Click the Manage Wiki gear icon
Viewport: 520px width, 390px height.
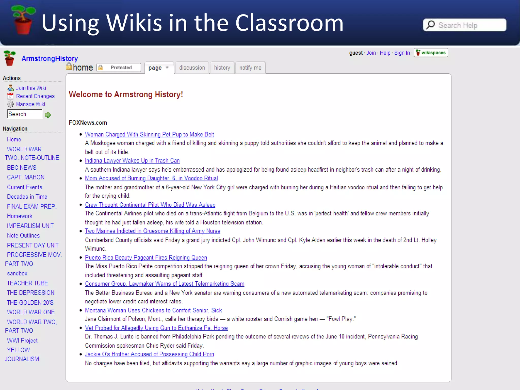[x=10, y=104]
